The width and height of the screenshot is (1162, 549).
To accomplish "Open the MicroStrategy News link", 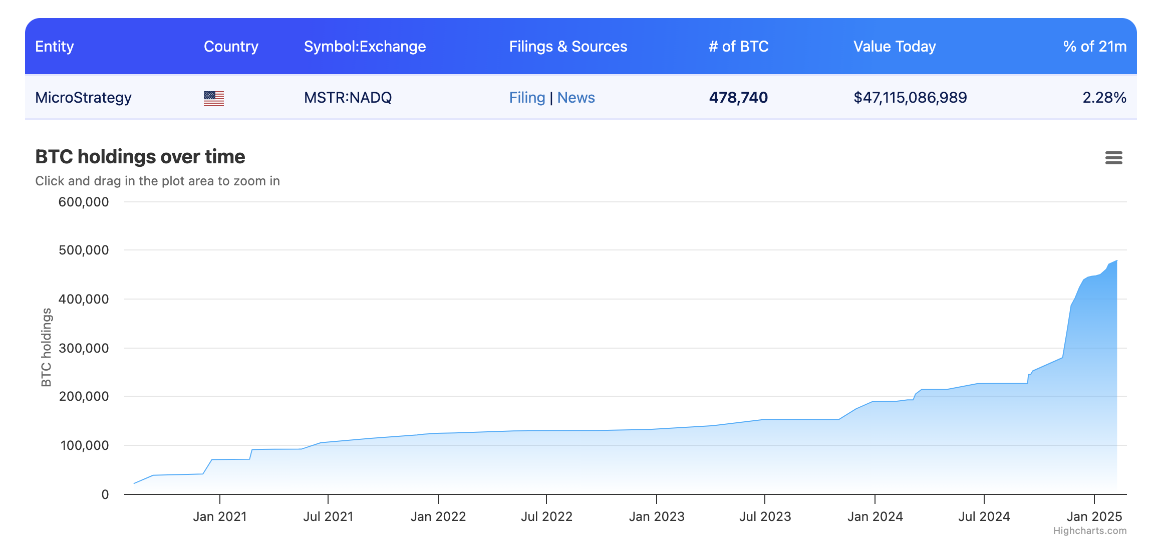I will coord(576,98).
